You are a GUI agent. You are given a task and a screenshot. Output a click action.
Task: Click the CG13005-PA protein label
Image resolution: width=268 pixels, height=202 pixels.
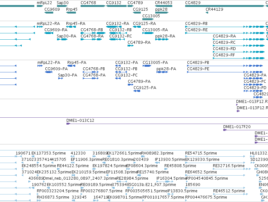coord(155,63)
